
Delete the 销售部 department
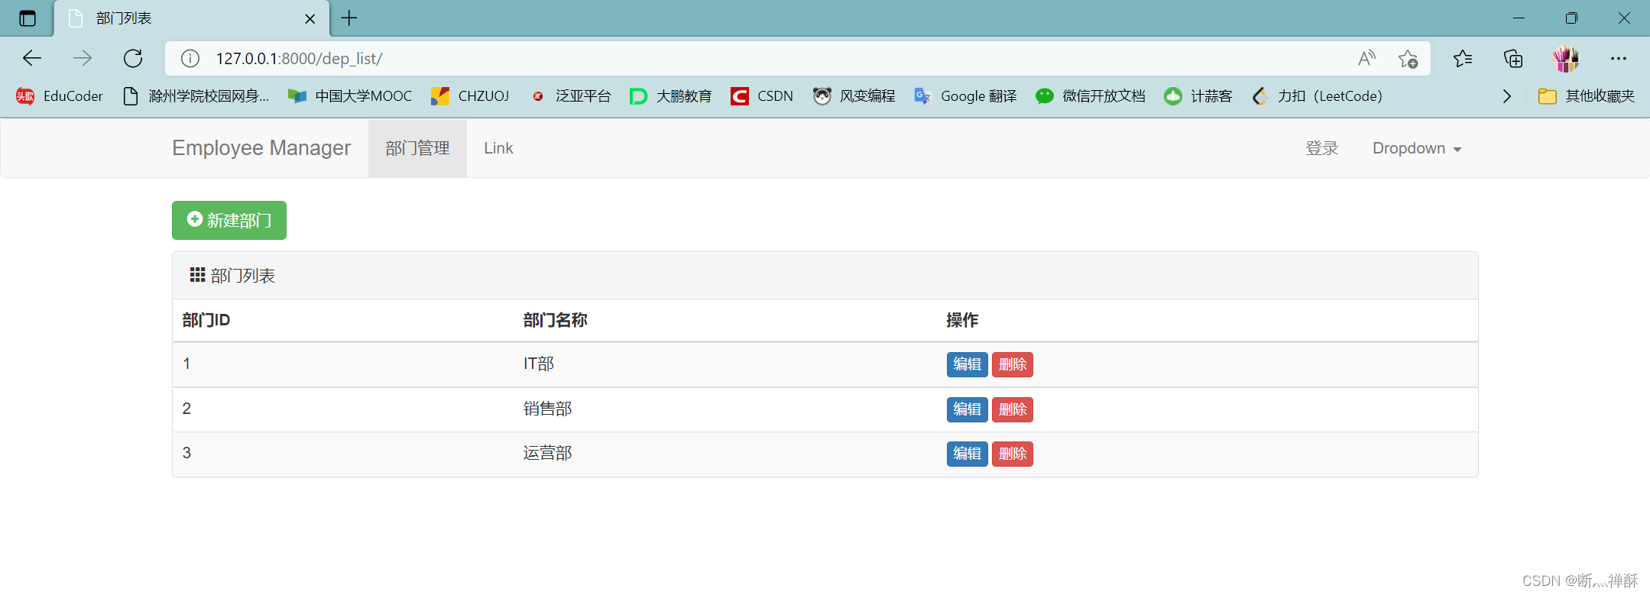(x=1013, y=409)
